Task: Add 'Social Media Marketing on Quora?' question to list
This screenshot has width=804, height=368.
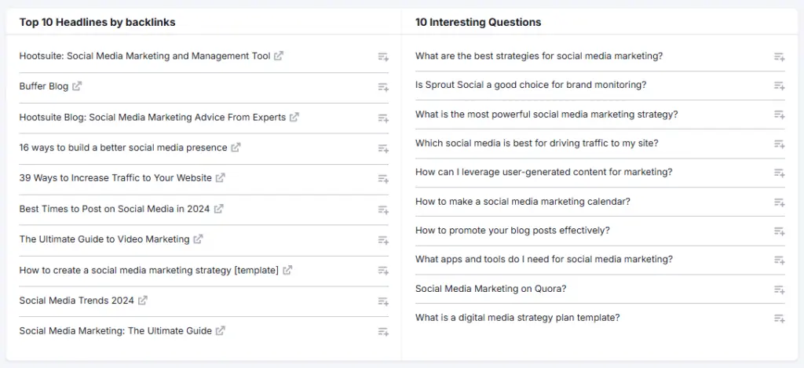Action: click(x=779, y=290)
